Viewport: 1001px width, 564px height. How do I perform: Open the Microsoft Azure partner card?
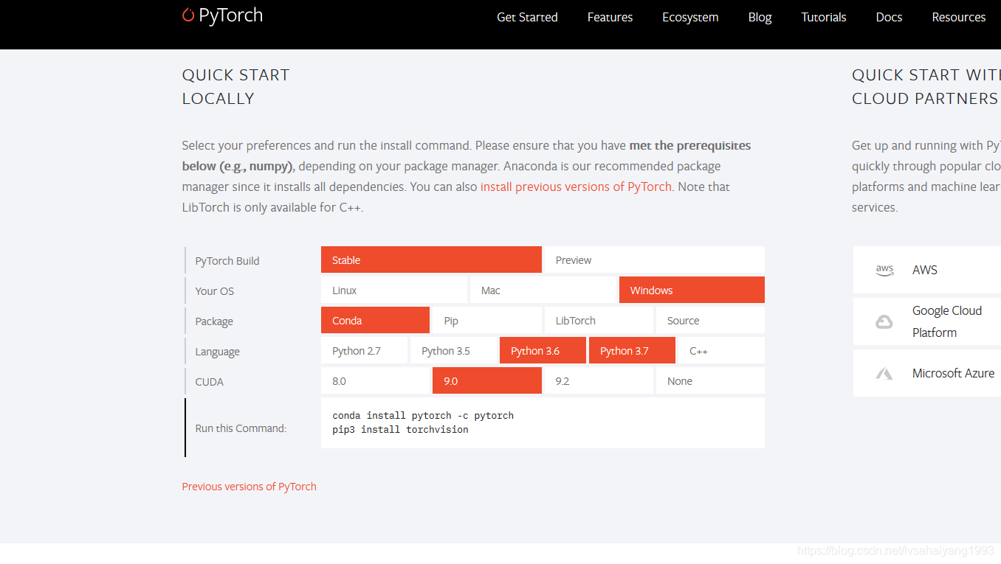pyautogui.click(x=927, y=373)
